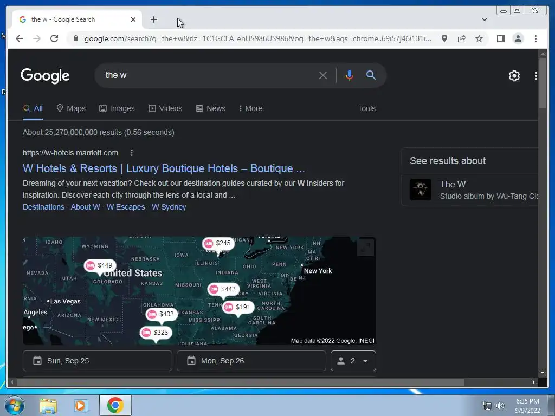
Task: Expand the hotel map to full view
Action: click(x=365, y=247)
